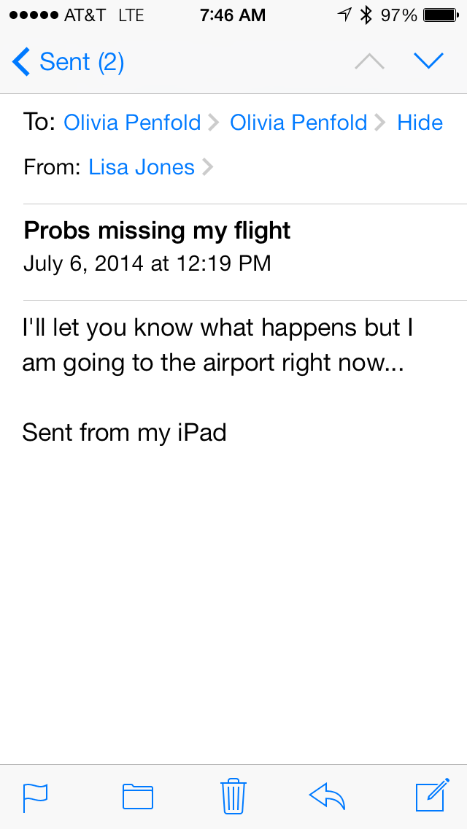The height and width of the screenshot is (829, 467).
Task: Expand chevron beside Lisa Jones
Action: (208, 168)
